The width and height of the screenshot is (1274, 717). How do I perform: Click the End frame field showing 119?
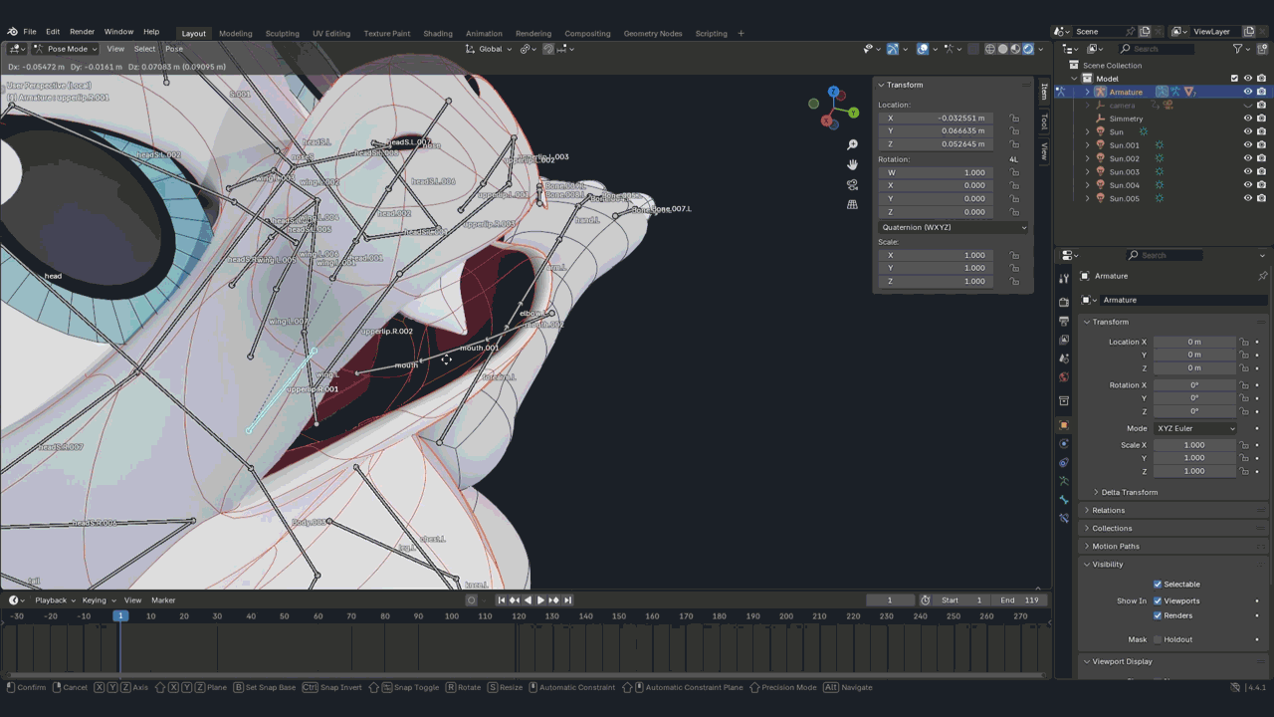coord(1020,600)
